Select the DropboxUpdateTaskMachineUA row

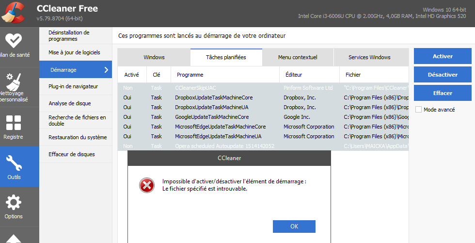point(263,107)
